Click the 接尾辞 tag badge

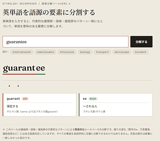(93, 99)
